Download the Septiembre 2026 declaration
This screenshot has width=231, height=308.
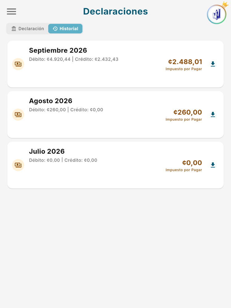(213, 64)
